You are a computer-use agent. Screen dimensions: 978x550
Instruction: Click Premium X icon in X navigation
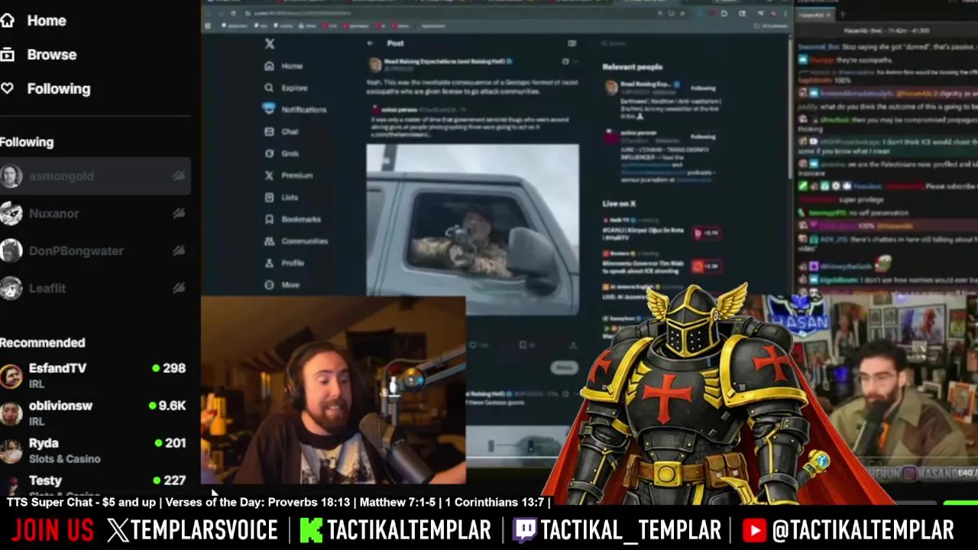click(269, 175)
